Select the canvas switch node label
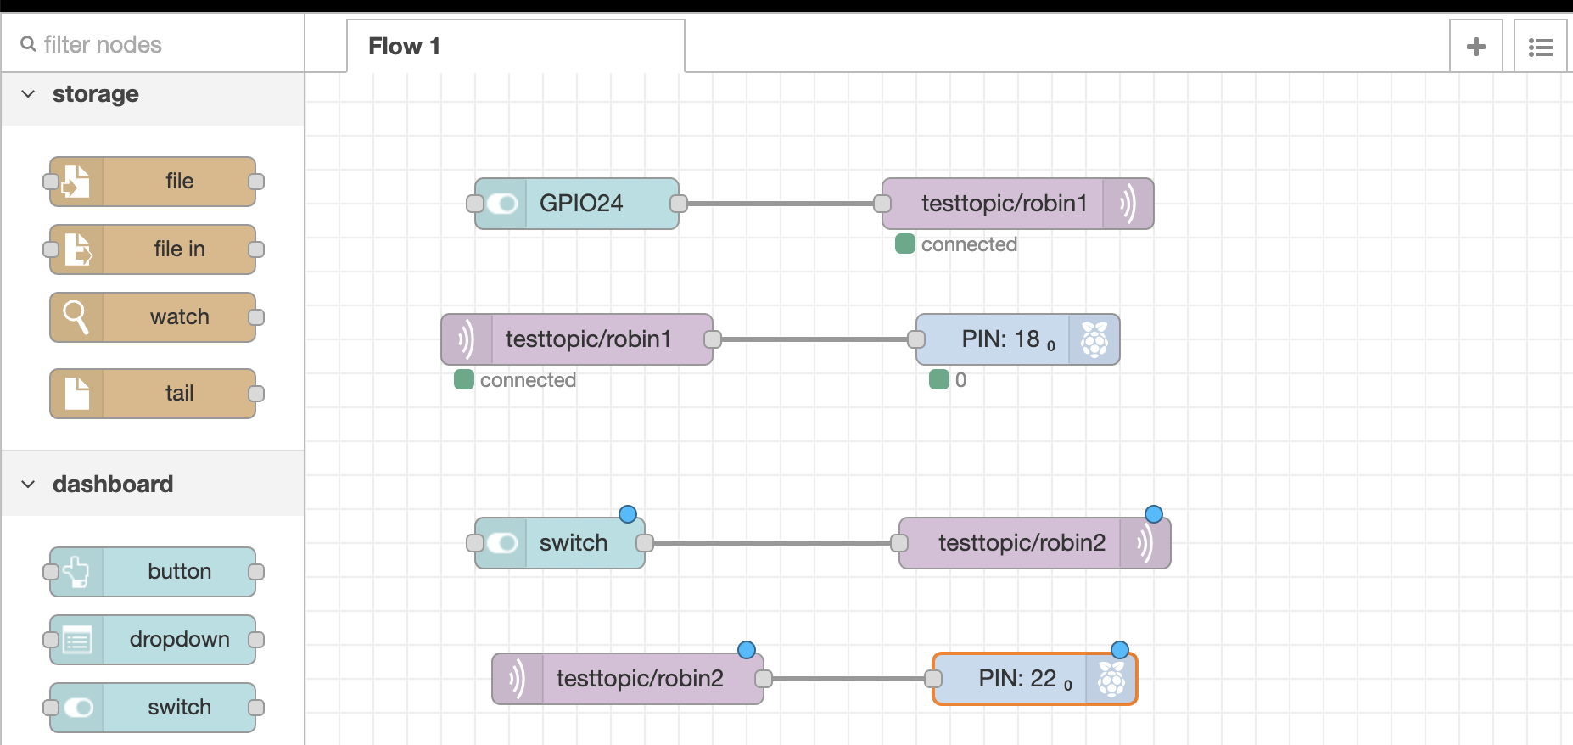Viewport: 1573px width, 745px height. coord(574,543)
